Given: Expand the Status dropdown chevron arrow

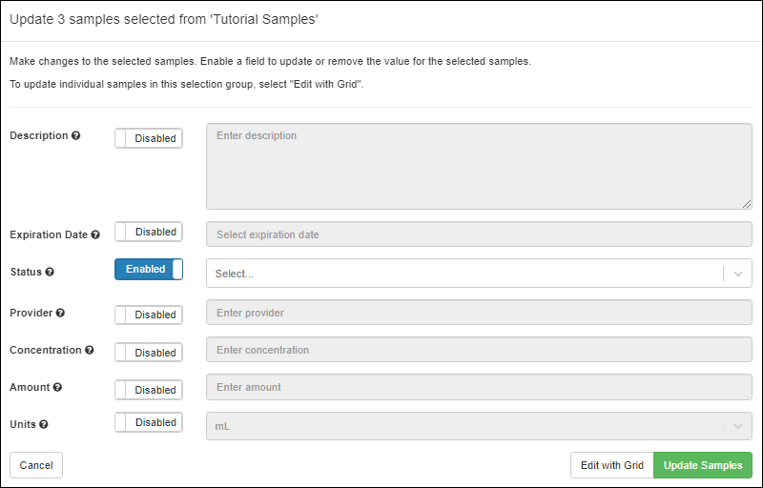Looking at the screenshot, I should coord(738,274).
